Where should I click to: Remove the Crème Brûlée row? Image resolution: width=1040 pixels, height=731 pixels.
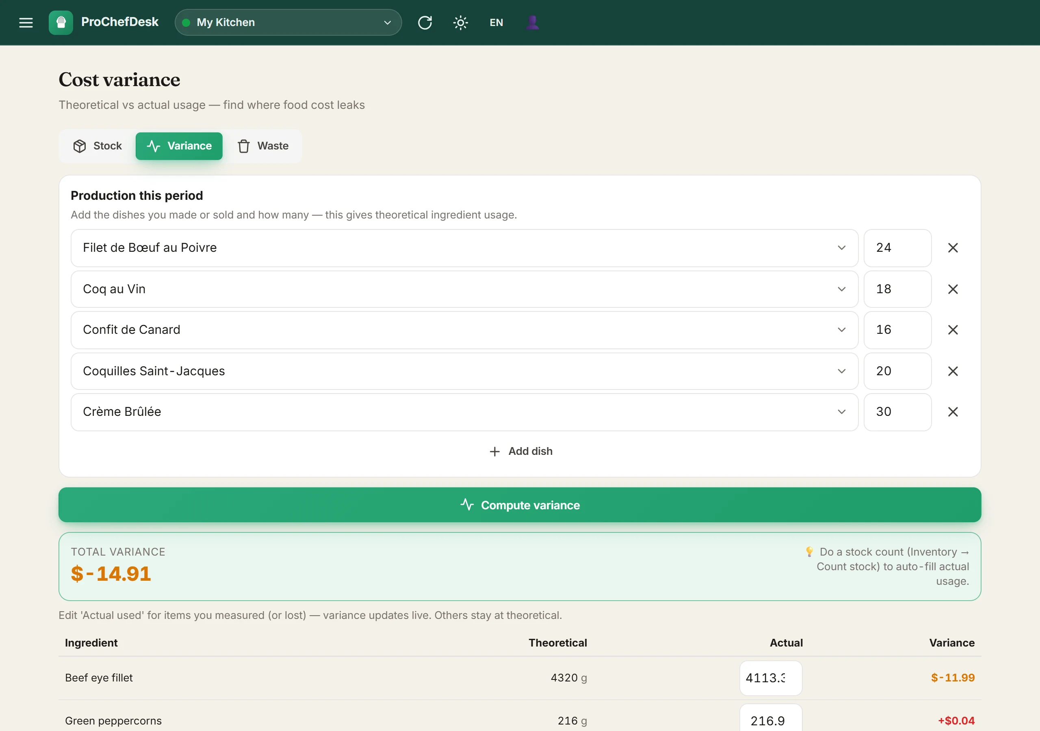(x=953, y=412)
